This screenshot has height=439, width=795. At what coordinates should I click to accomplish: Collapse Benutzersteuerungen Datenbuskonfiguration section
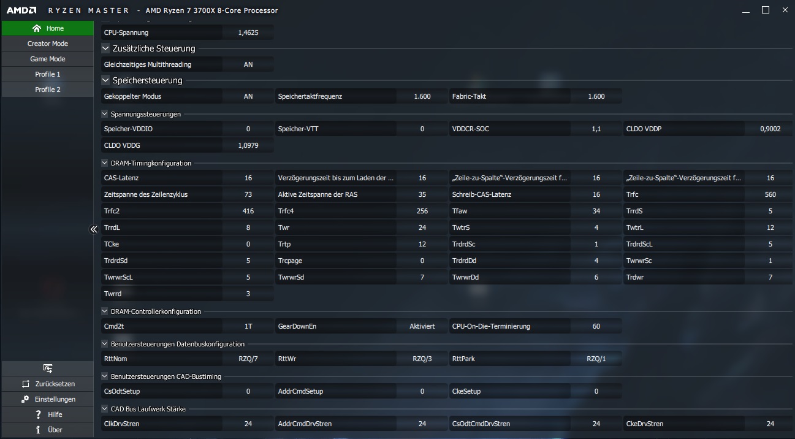(105, 344)
